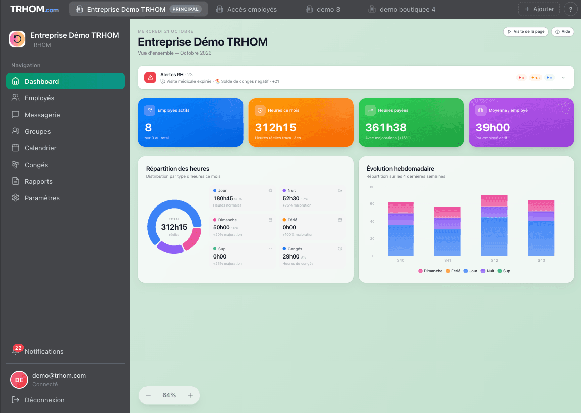Start the Visite de la page tour

coord(526,31)
